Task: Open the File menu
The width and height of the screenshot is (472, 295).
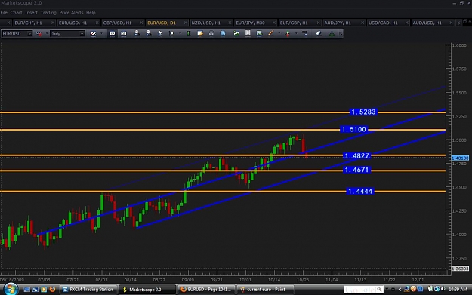Action: click(x=4, y=13)
